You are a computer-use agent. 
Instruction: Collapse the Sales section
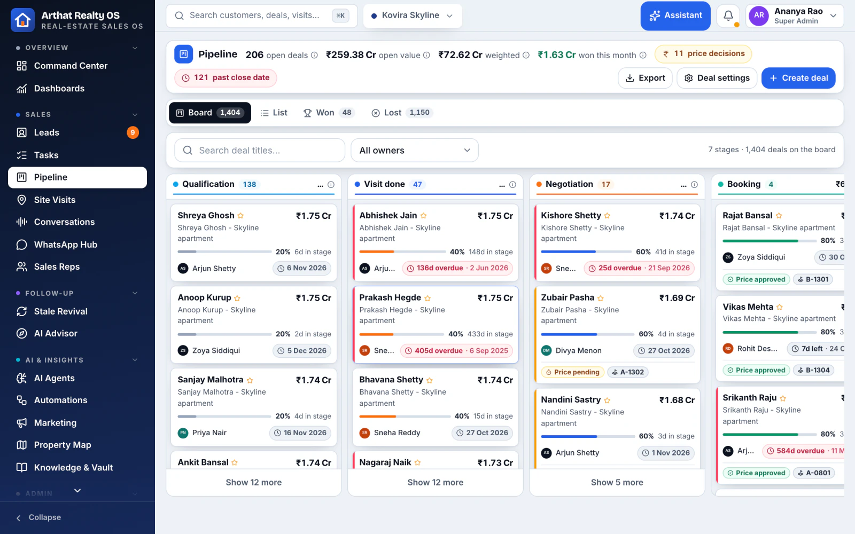coord(135,115)
